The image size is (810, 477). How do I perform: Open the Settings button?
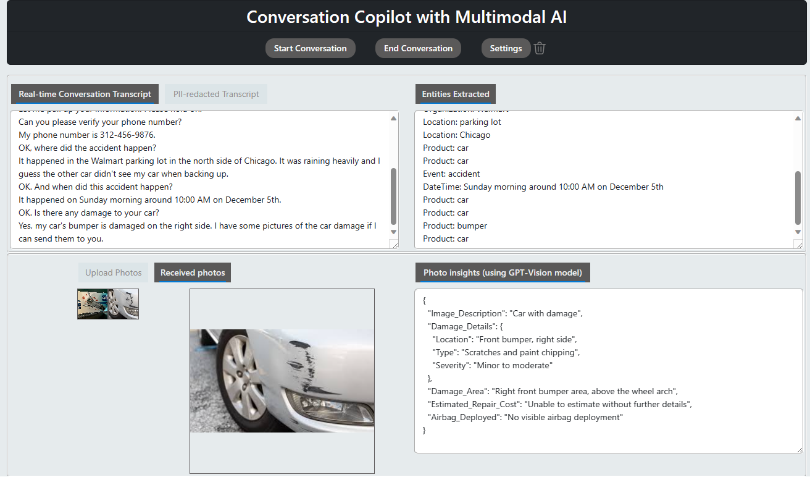506,48
